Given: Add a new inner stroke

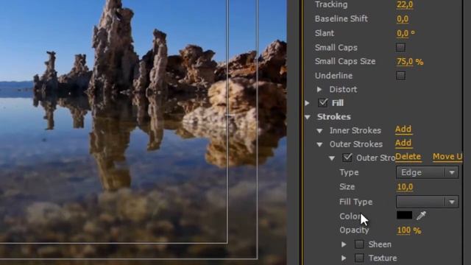Looking at the screenshot, I should pyautogui.click(x=403, y=130).
